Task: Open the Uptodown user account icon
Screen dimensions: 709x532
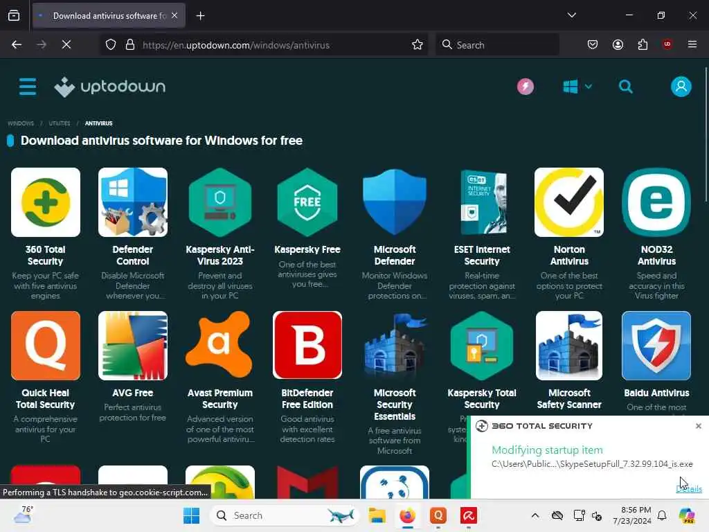Action: 681,87
